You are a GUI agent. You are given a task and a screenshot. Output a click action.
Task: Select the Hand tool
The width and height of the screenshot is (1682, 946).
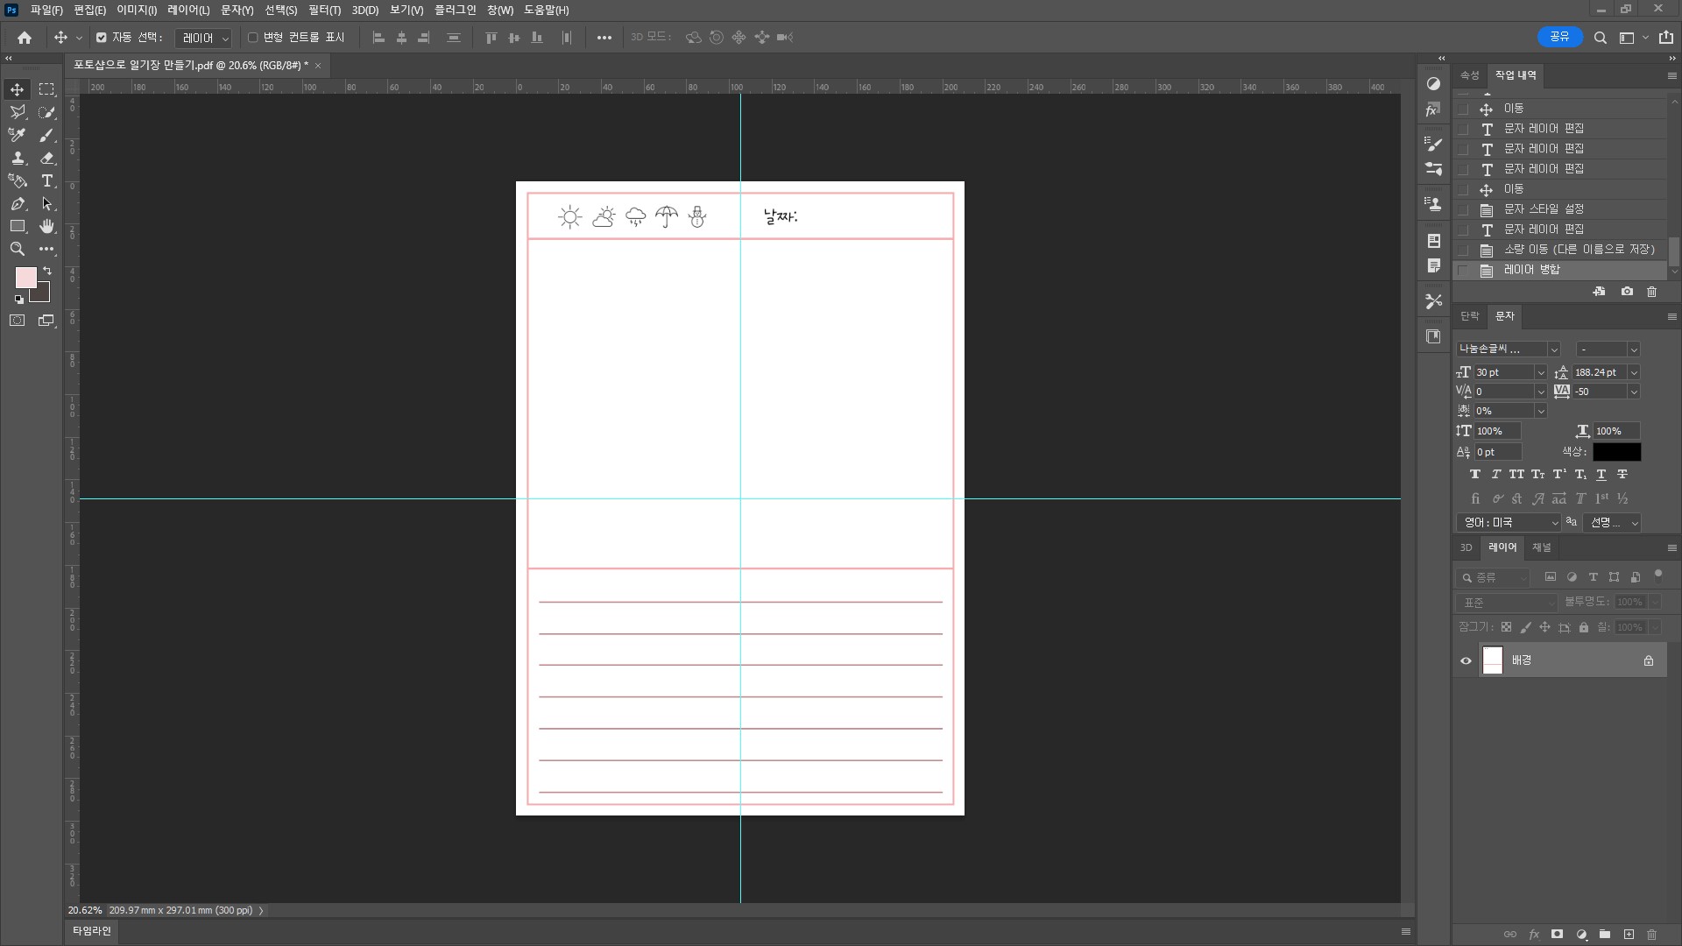coord(47,226)
